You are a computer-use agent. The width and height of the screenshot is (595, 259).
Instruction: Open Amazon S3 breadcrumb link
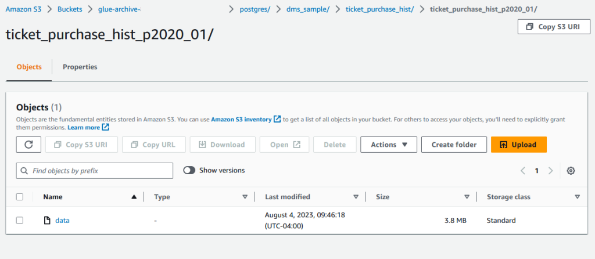tap(23, 9)
